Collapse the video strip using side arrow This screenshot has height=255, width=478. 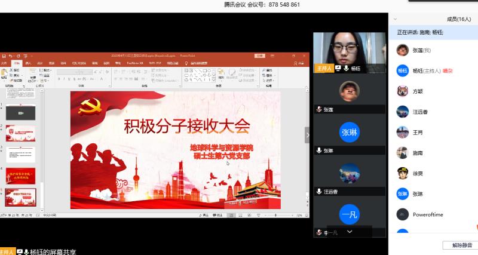click(307, 134)
